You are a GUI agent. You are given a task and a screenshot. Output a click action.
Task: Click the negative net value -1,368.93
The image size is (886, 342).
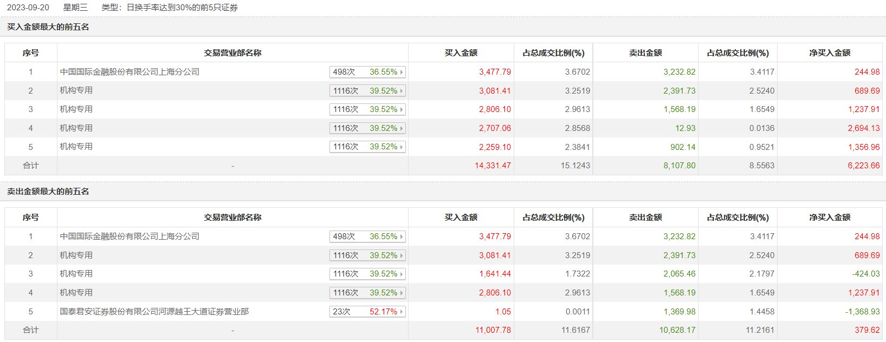[863, 312]
